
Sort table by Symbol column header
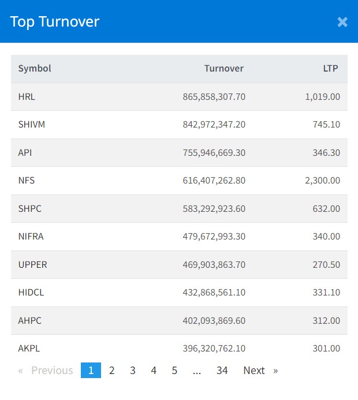pos(35,68)
